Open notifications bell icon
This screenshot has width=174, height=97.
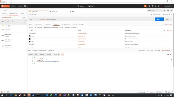155,6
